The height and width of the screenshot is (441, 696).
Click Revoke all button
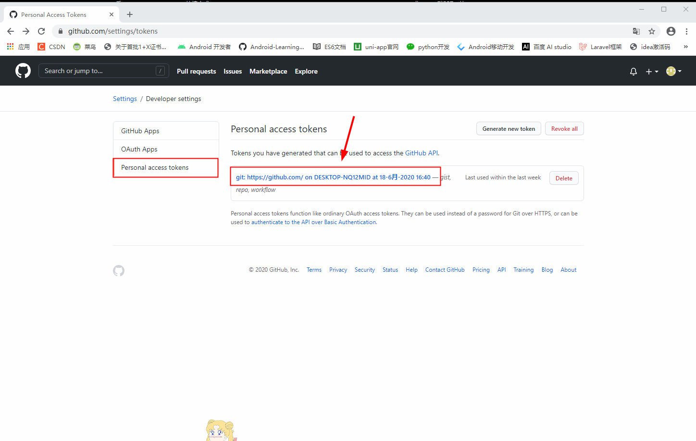click(564, 129)
